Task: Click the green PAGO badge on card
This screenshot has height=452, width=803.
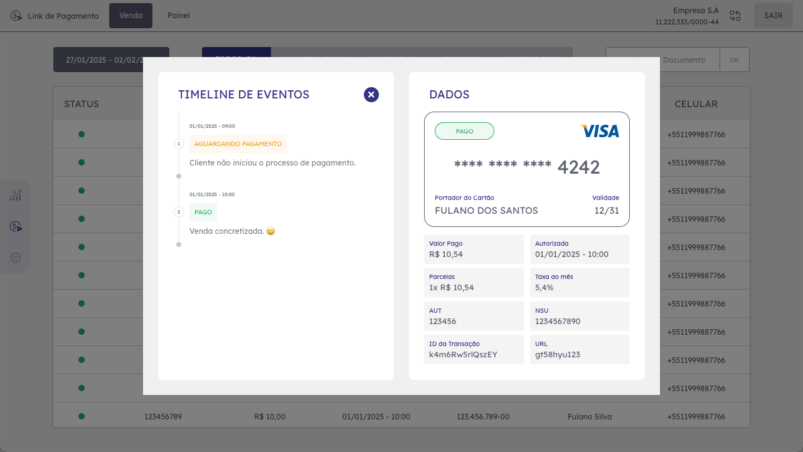Action: point(464,131)
